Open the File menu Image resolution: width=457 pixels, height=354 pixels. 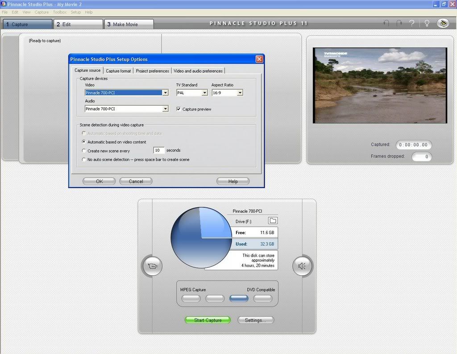4,12
